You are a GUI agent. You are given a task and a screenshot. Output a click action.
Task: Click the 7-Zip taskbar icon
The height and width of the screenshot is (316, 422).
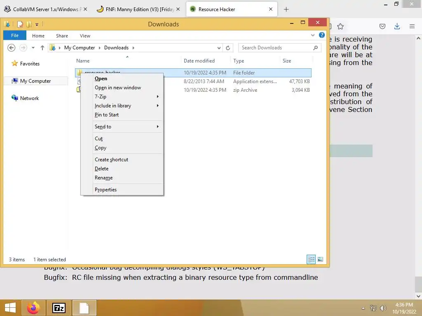coord(59,308)
